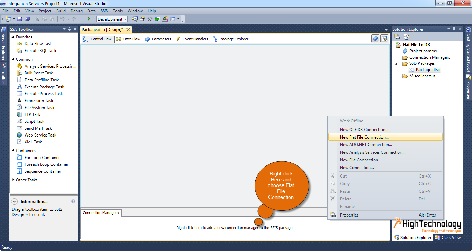
Task: Click the Variables button in designer header
Action: (376, 39)
